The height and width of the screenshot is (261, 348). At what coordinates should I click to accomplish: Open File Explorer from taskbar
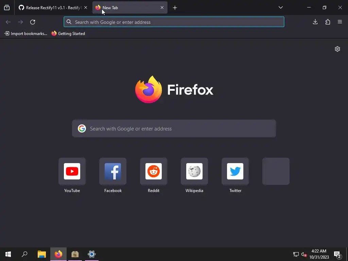coord(42,254)
